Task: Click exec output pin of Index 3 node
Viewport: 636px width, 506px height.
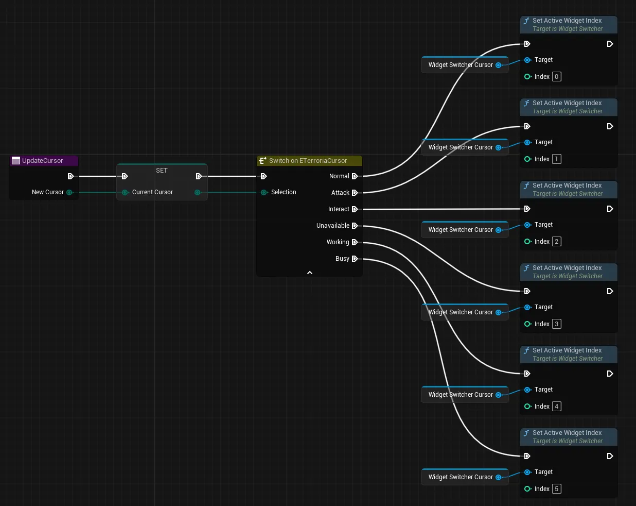Action: [610, 291]
